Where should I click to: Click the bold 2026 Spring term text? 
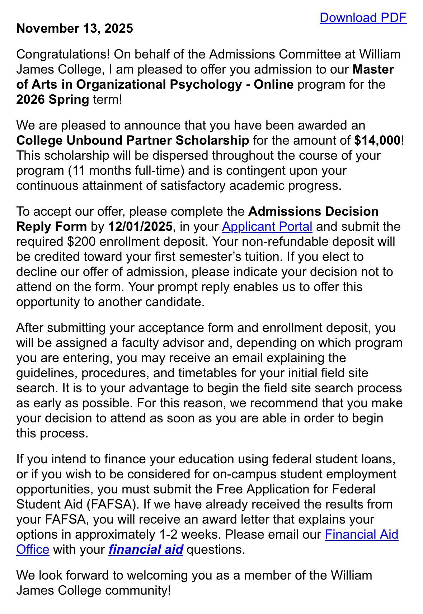(52, 99)
